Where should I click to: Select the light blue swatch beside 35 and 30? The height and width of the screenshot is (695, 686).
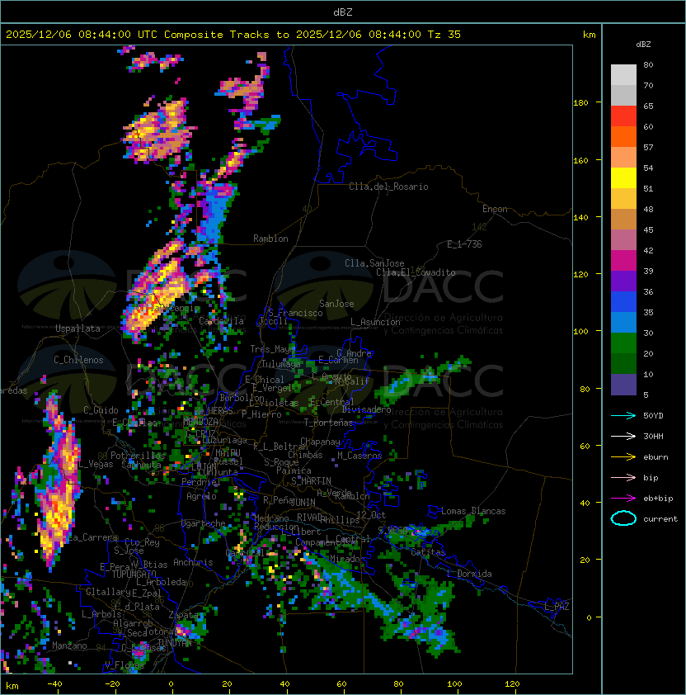point(623,322)
